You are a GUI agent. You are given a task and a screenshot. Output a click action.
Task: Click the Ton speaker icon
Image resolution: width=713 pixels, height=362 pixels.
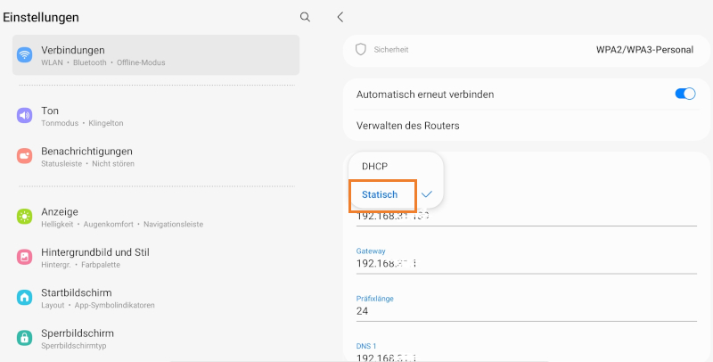tap(25, 116)
